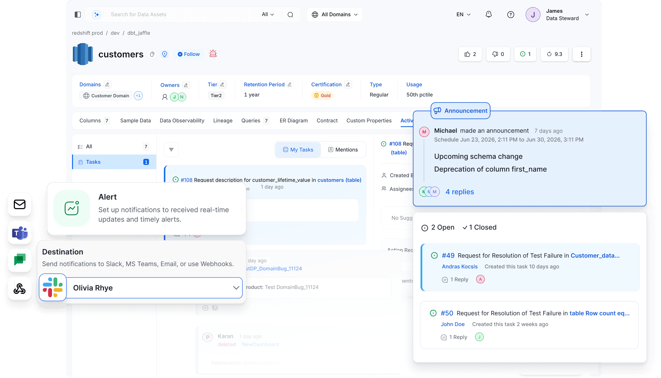
Task: Click James's profile avatar
Action: click(533, 14)
